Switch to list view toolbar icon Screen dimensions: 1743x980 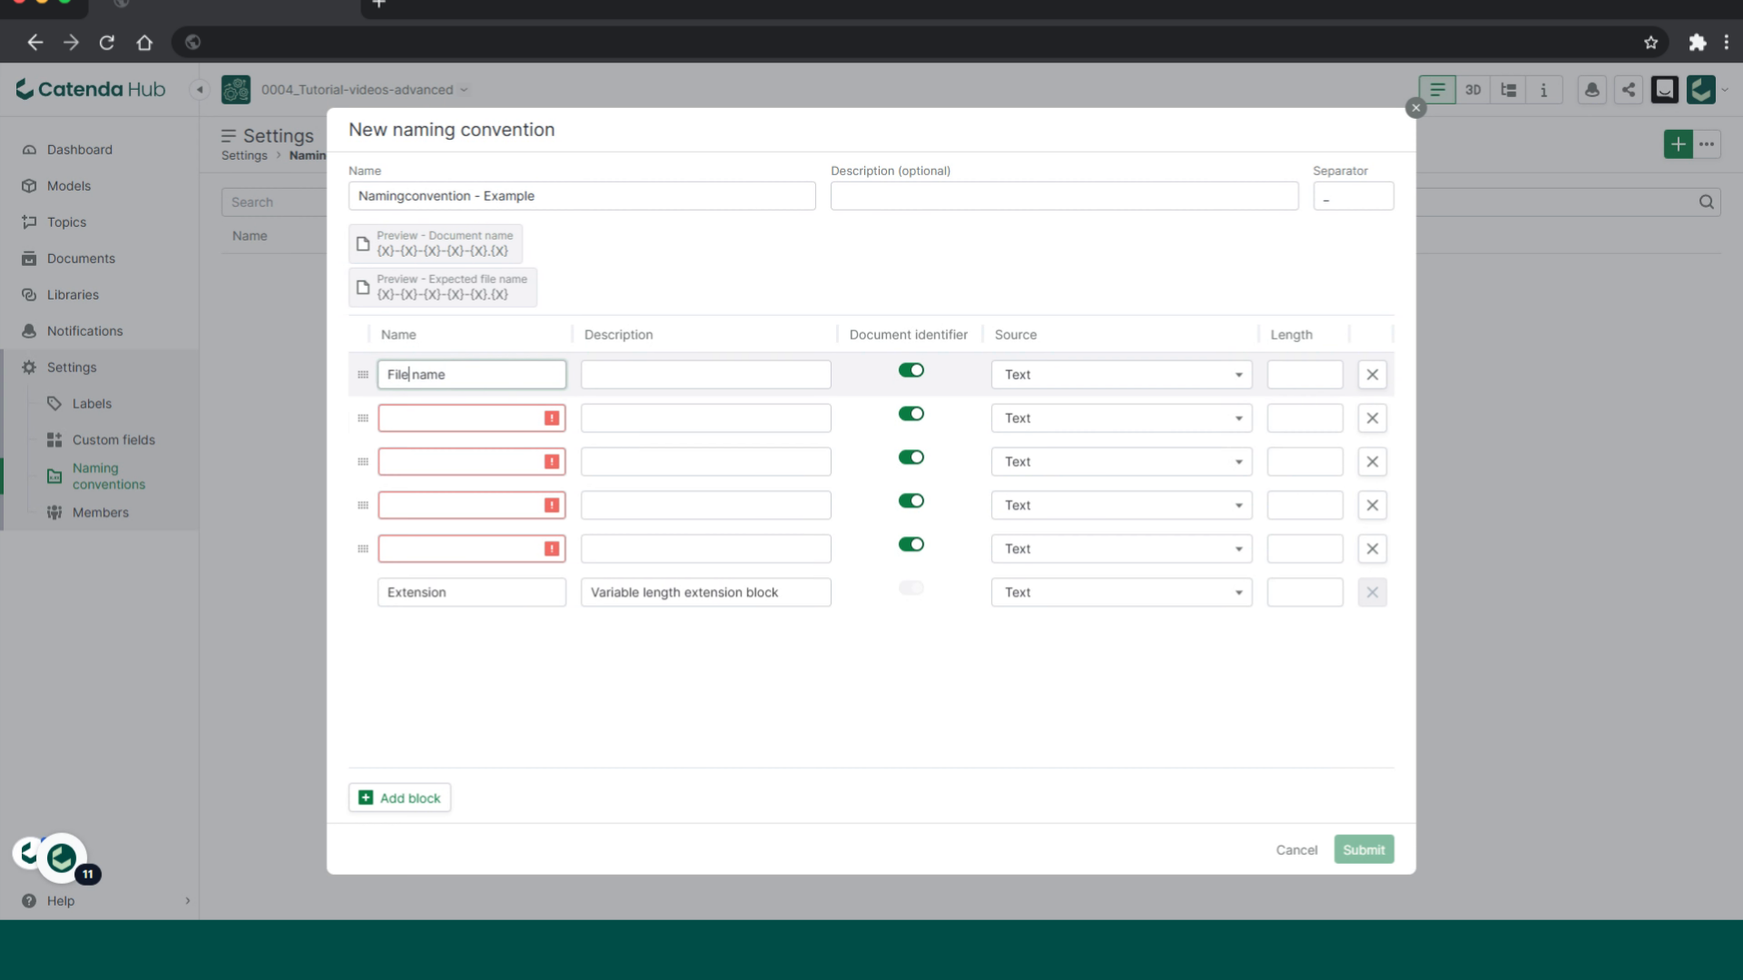pyautogui.click(x=1437, y=90)
